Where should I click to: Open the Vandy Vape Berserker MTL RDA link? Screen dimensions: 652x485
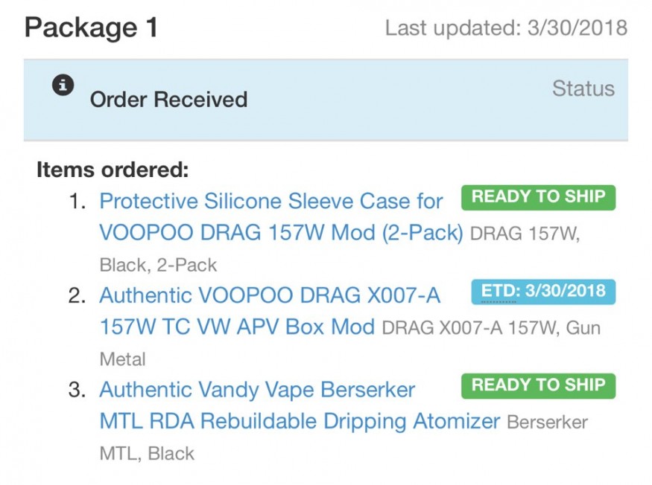[257, 390]
